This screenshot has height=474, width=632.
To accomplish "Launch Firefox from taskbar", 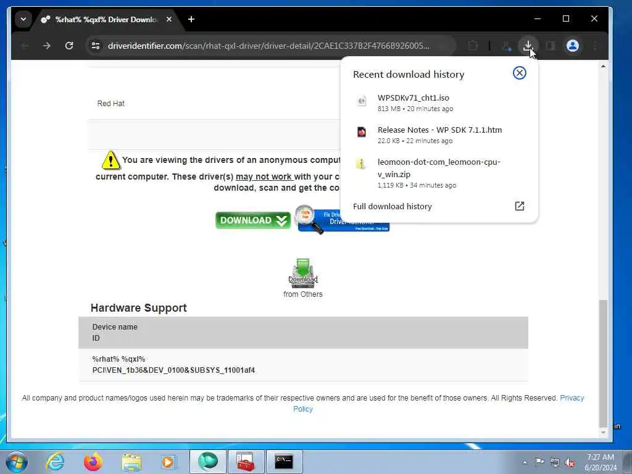I will pyautogui.click(x=93, y=462).
